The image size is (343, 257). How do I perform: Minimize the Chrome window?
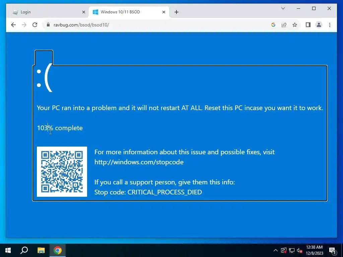[298, 8]
